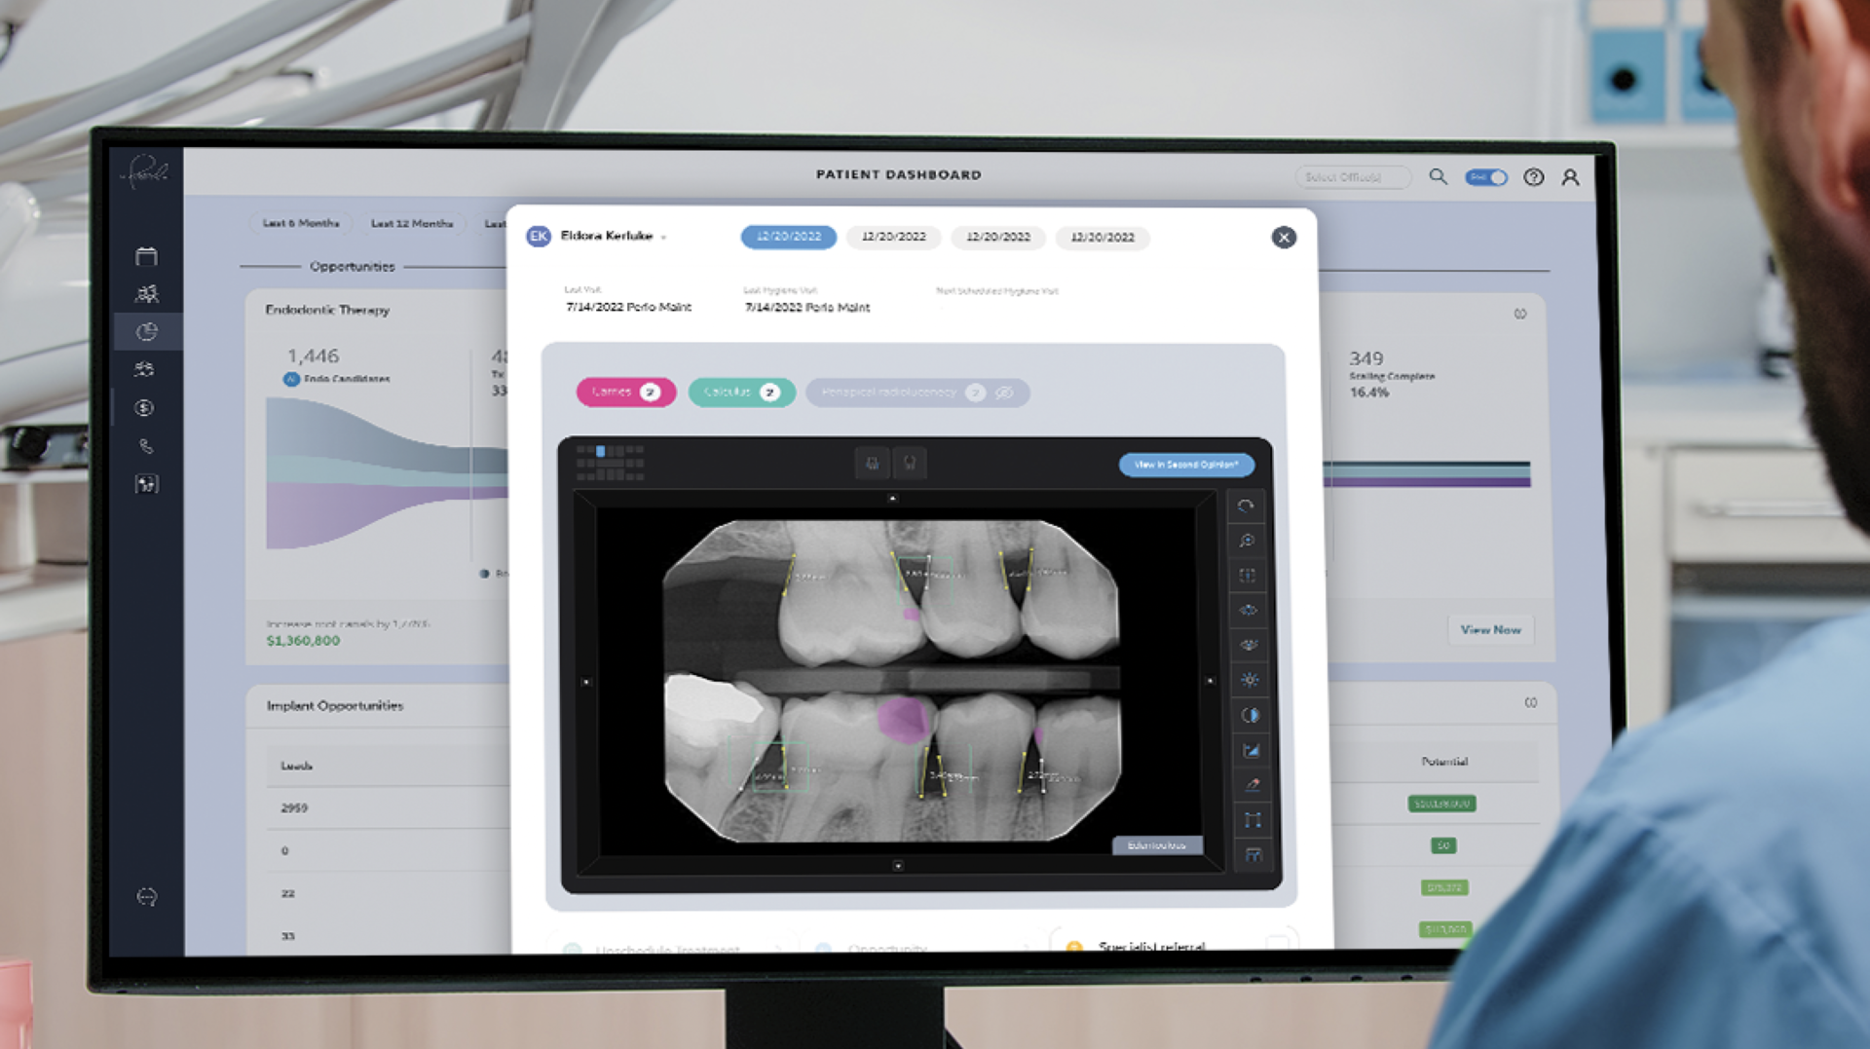Open the dollar revenue icon in the sidebar

coord(146,408)
